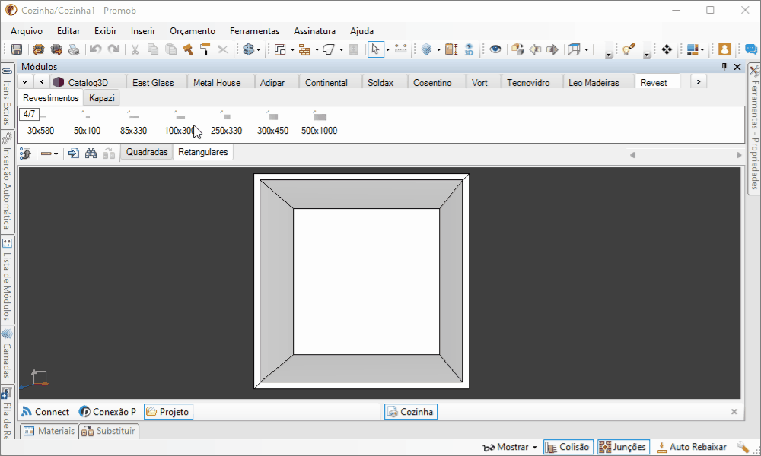761x456 pixels.
Task: Open the Lista de Módulos side panel
Action: (7, 280)
